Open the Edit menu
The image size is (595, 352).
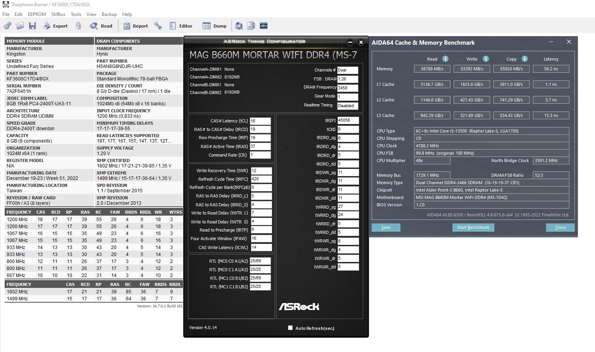(x=19, y=14)
